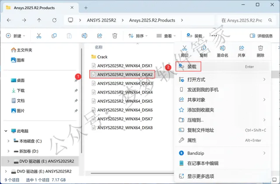Choose 显示更多选项 menu entry
Viewport: 280px width, 184px height.
click(x=222, y=176)
